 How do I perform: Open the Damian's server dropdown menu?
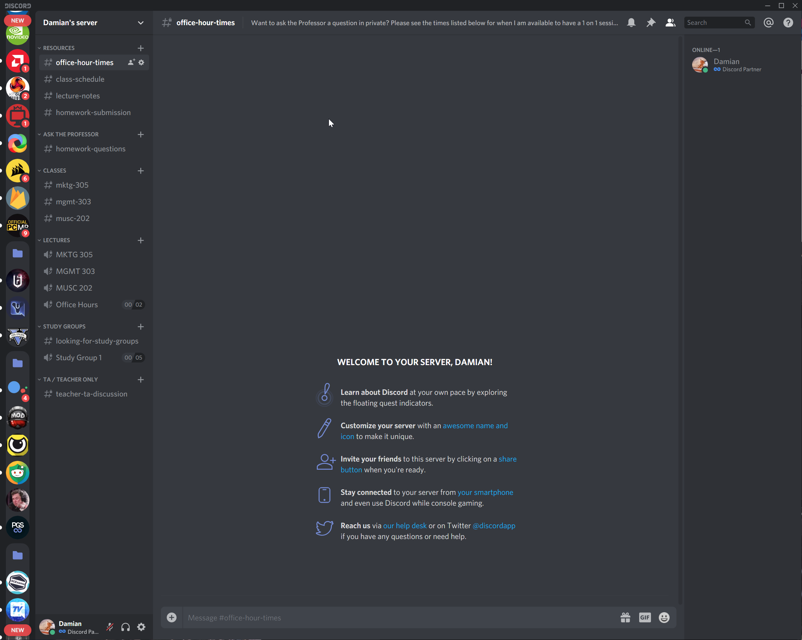pos(141,23)
